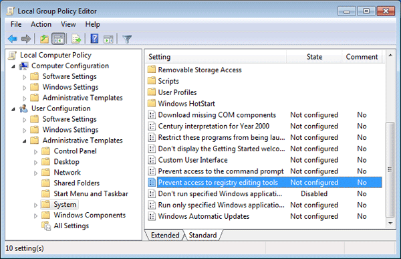Click the Removable Storage Access folder icon

click(x=152, y=70)
